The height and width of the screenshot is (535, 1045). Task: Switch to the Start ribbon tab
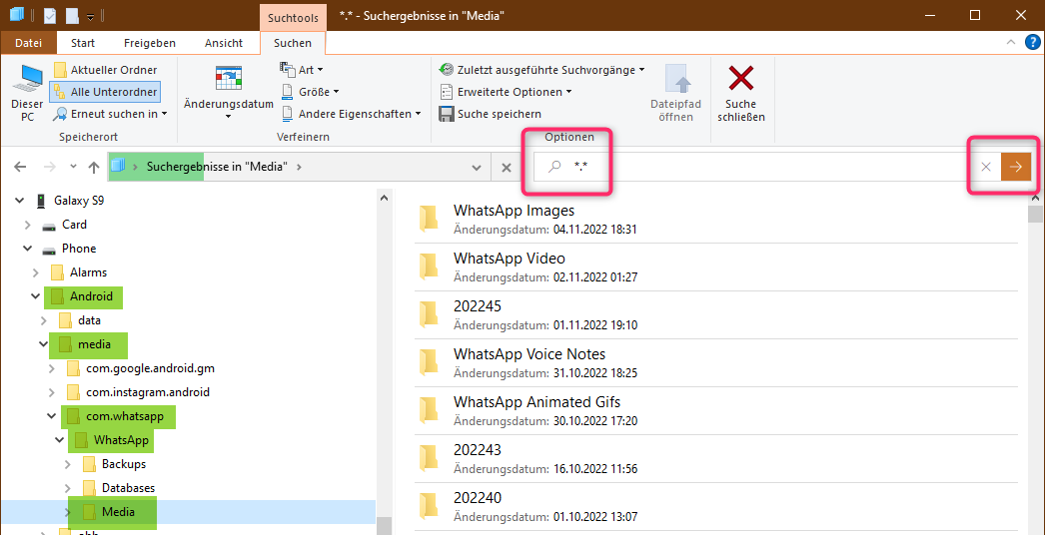83,43
